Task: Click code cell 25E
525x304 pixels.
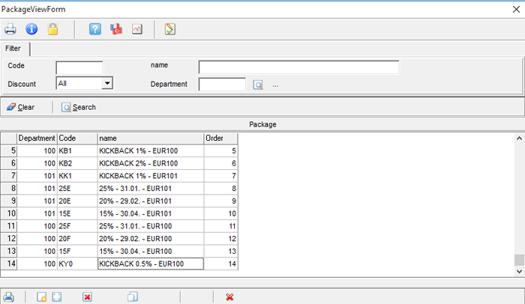Action: click(77, 188)
